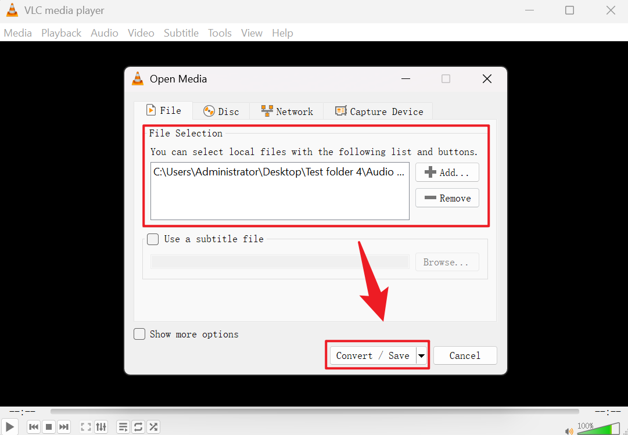
Task: Minimize the Open Media dialog
Action: [x=405, y=79]
